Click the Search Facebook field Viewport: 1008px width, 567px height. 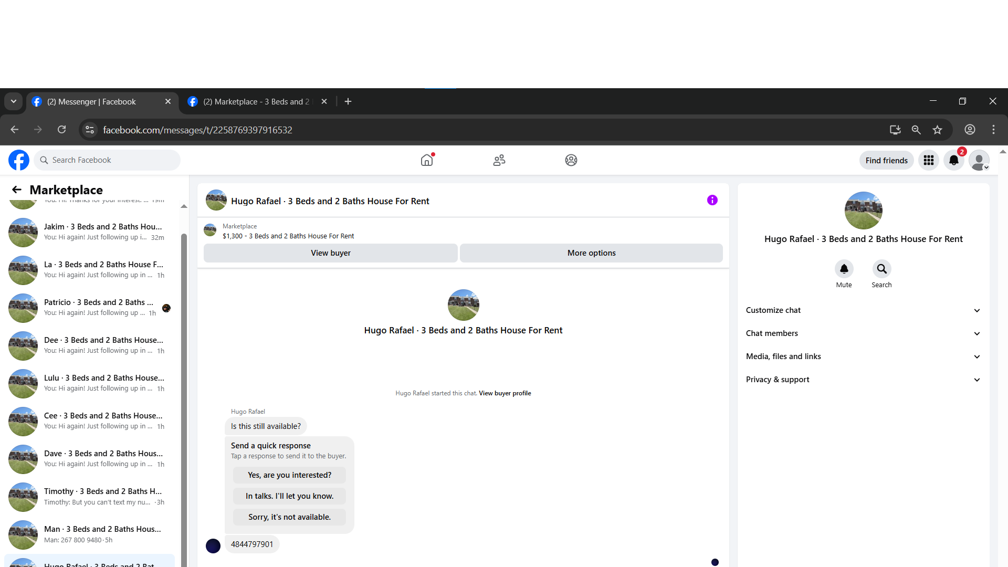pos(107,160)
